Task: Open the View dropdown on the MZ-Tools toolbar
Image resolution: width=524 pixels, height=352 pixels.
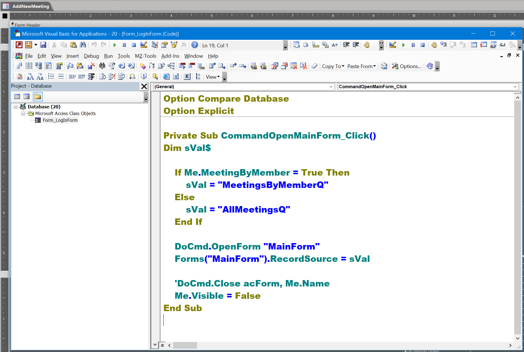Action: pos(213,77)
